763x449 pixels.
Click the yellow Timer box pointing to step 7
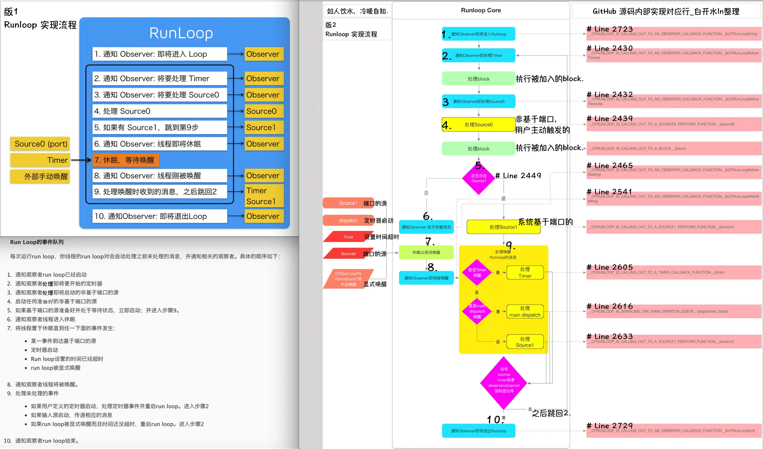tap(40, 160)
